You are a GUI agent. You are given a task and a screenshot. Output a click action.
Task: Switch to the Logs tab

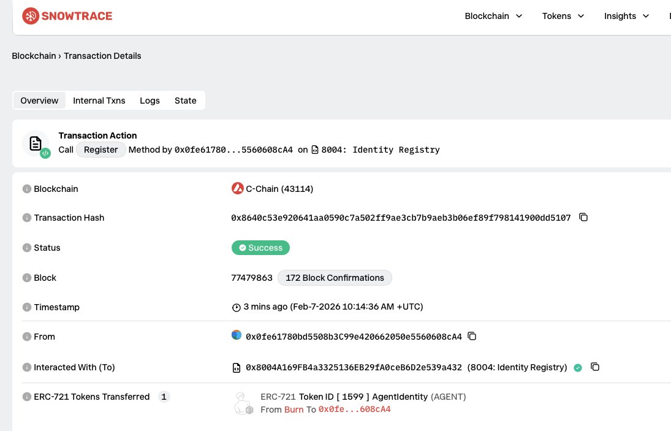pos(150,100)
